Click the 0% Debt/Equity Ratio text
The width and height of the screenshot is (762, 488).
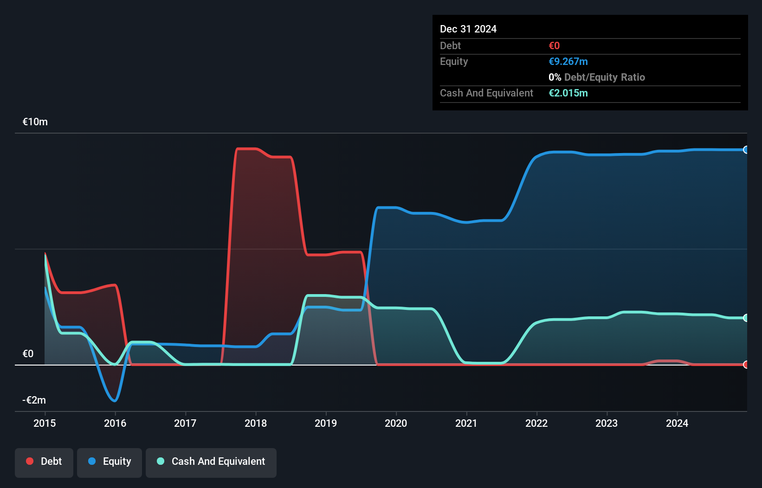pos(597,77)
